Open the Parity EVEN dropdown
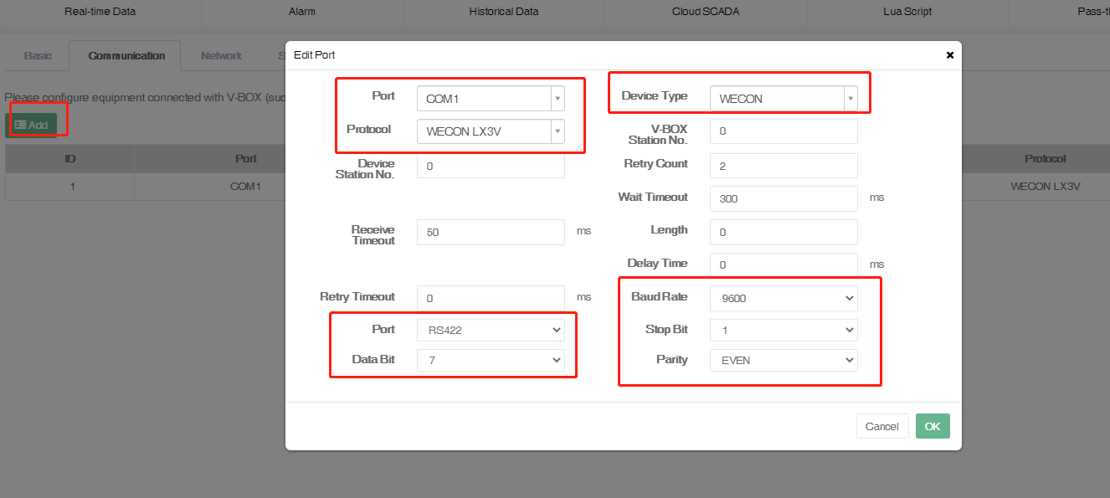This screenshot has height=498, width=1110. coord(784,360)
